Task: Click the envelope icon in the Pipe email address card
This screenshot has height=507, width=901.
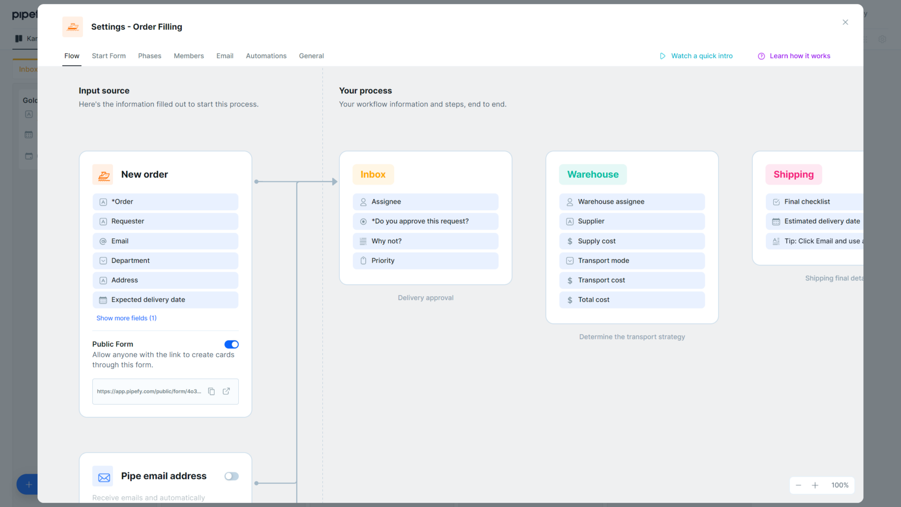Action: 103,476
